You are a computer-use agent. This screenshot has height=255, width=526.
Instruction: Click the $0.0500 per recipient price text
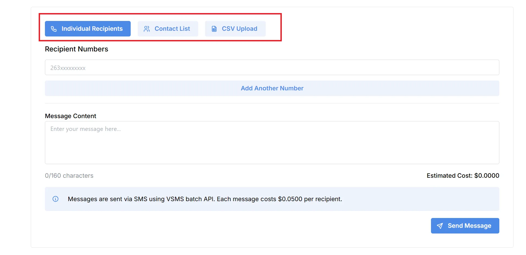pos(310,199)
